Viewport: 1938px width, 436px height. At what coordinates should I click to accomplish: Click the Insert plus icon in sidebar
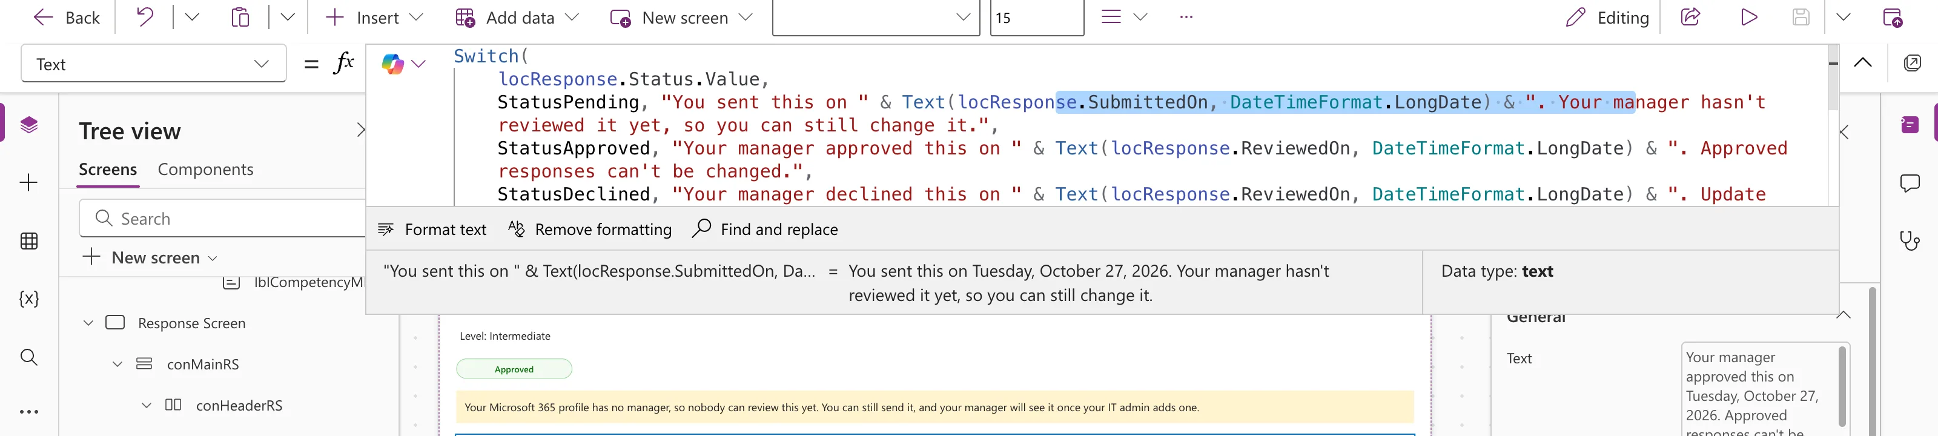tap(28, 183)
